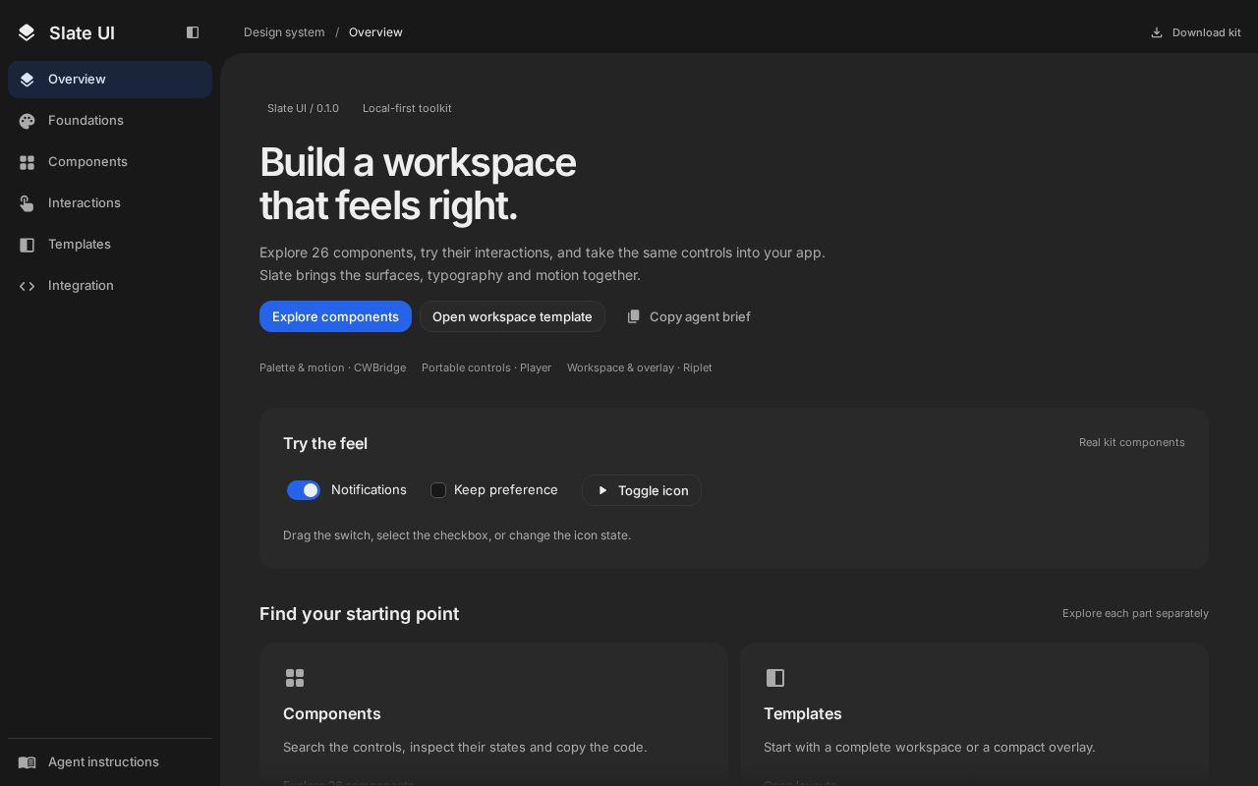Click "Portable controls · Player" text
This screenshot has height=786, width=1258.
tap(486, 367)
